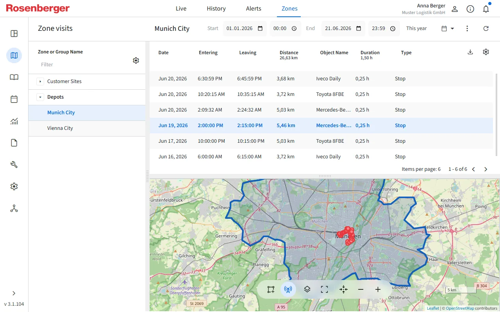Edit the End time 23:59 field

click(384, 28)
